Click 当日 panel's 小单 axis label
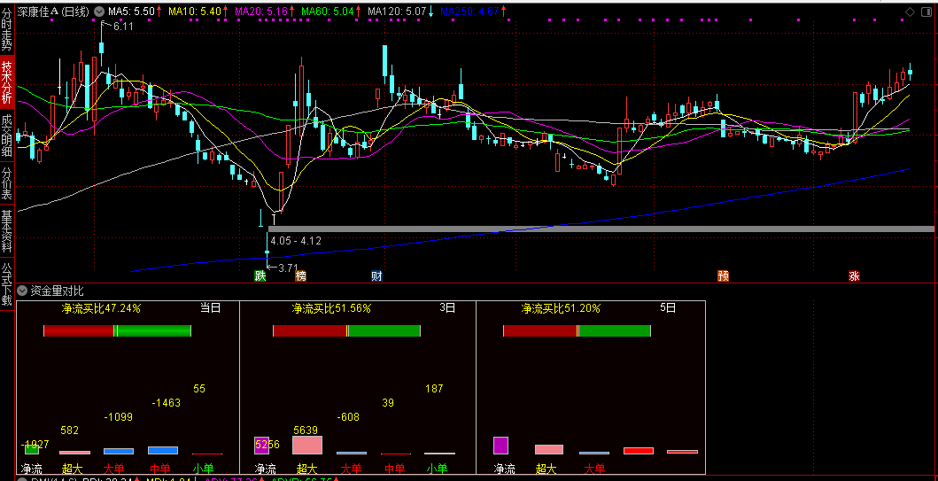938x481 pixels. click(203, 469)
